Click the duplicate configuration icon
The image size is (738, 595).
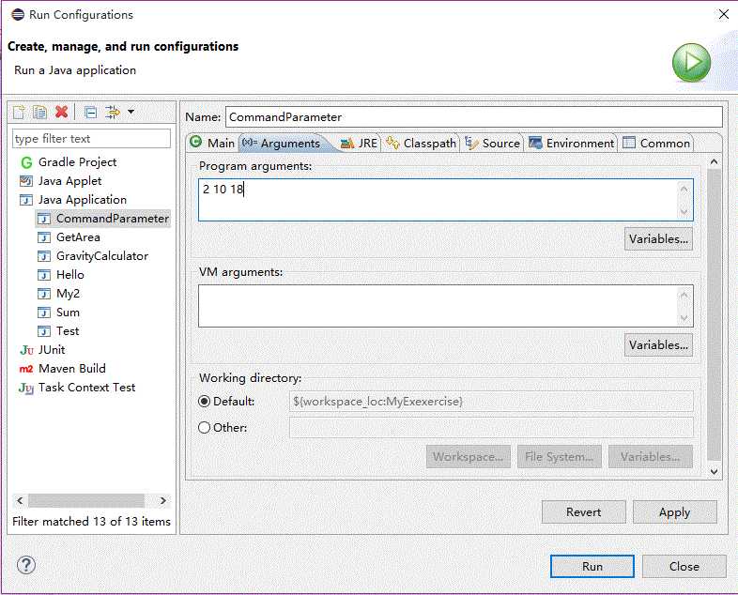[x=39, y=113]
